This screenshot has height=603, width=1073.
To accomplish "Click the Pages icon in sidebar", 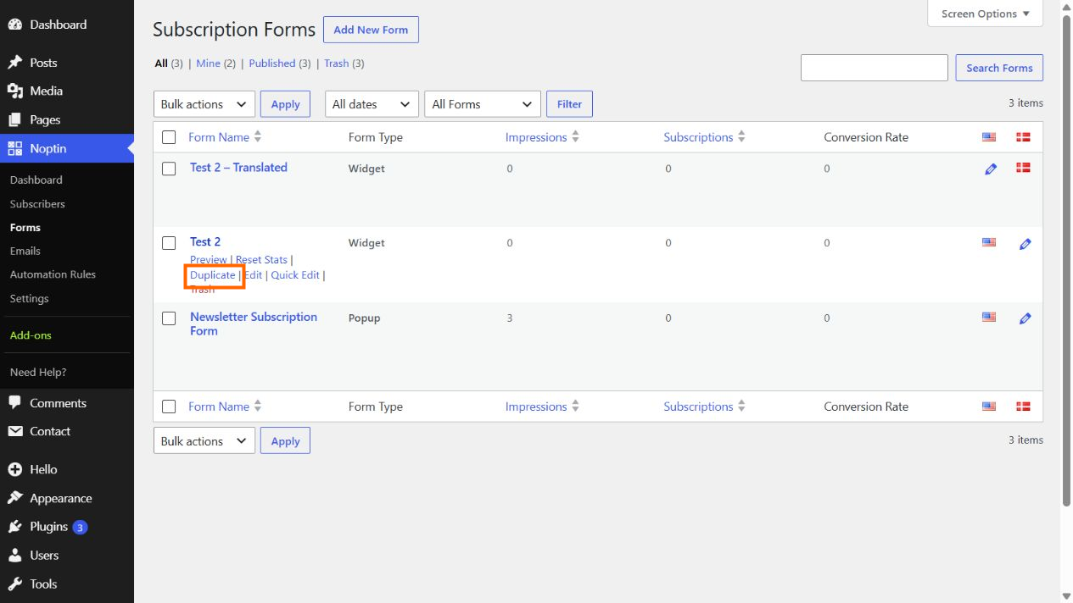I will click(x=15, y=119).
